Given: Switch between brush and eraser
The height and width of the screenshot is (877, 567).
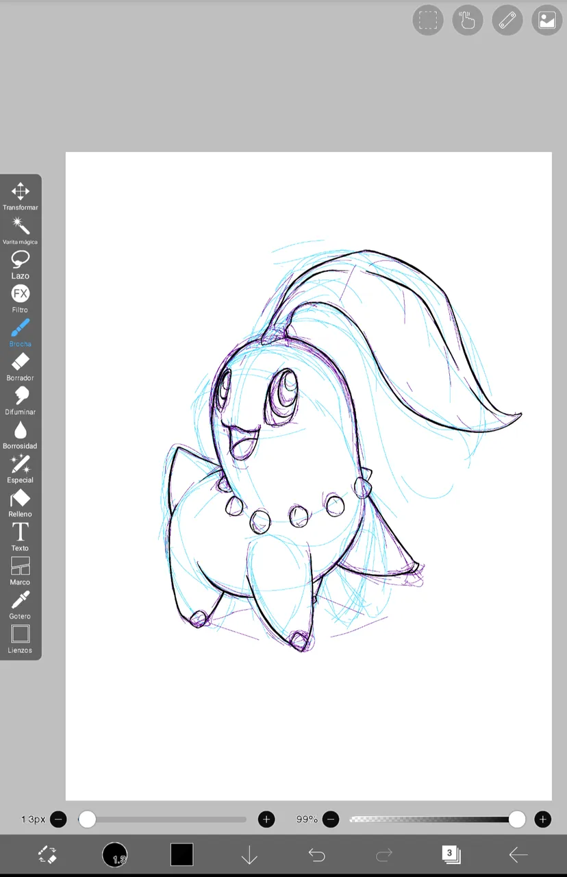Looking at the screenshot, I should click(x=47, y=854).
